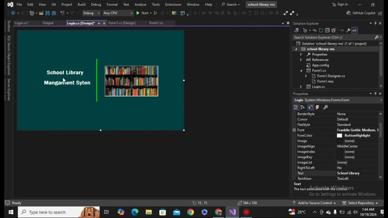Open the Solution Explorer Pending Changes Filter

305,30
